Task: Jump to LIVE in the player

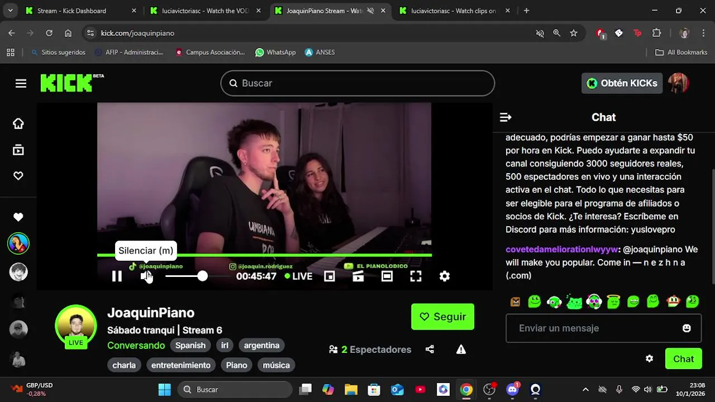Action: [298, 276]
